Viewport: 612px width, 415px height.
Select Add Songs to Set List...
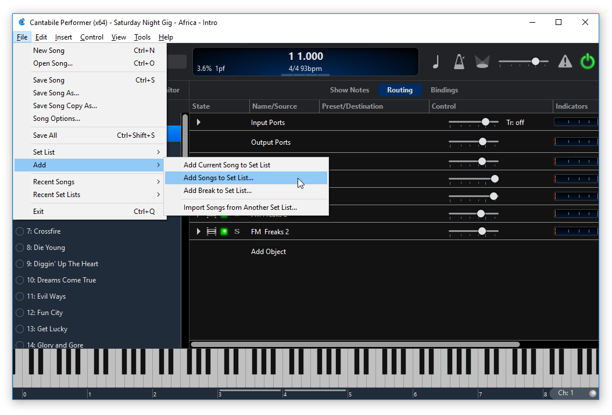246,178
